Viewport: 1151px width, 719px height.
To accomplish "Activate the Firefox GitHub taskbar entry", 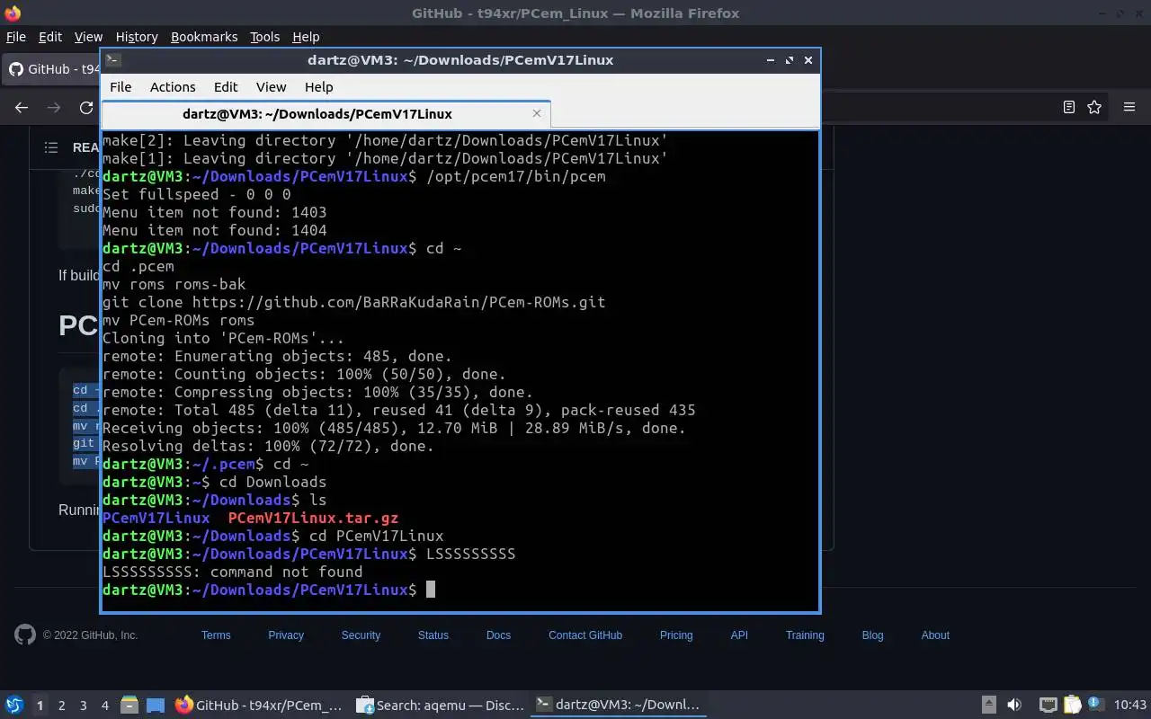I will [x=259, y=706].
